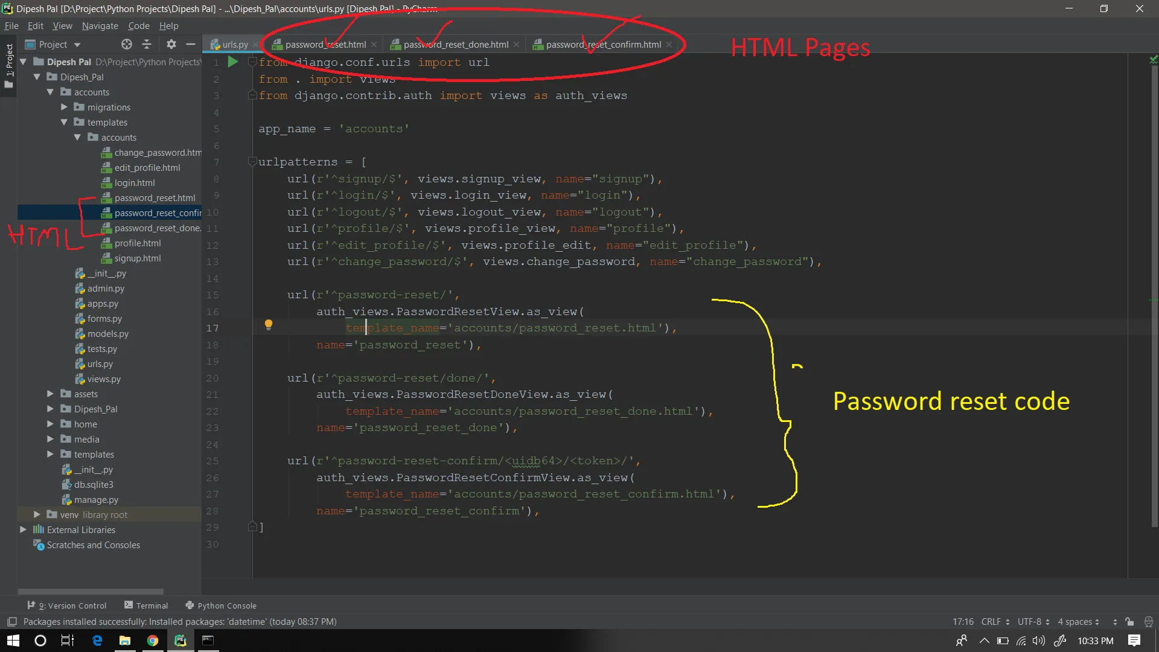Click the Project panel horizontal scrollbar
Image resolution: width=1159 pixels, height=652 pixels.
pos(91,591)
